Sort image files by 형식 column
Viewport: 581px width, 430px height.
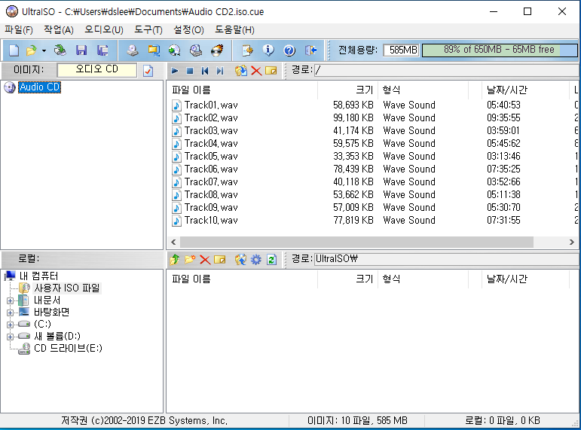coord(424,90)
